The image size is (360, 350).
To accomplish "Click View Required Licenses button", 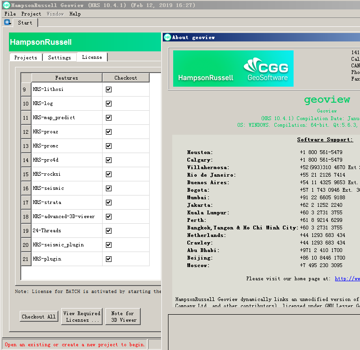I will pyautogui.click(x=82, y=317).
